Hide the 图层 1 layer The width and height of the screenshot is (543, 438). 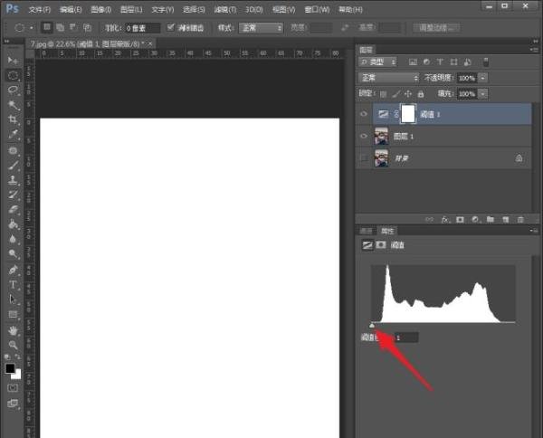pyautogui.click(x=364, y=136)
